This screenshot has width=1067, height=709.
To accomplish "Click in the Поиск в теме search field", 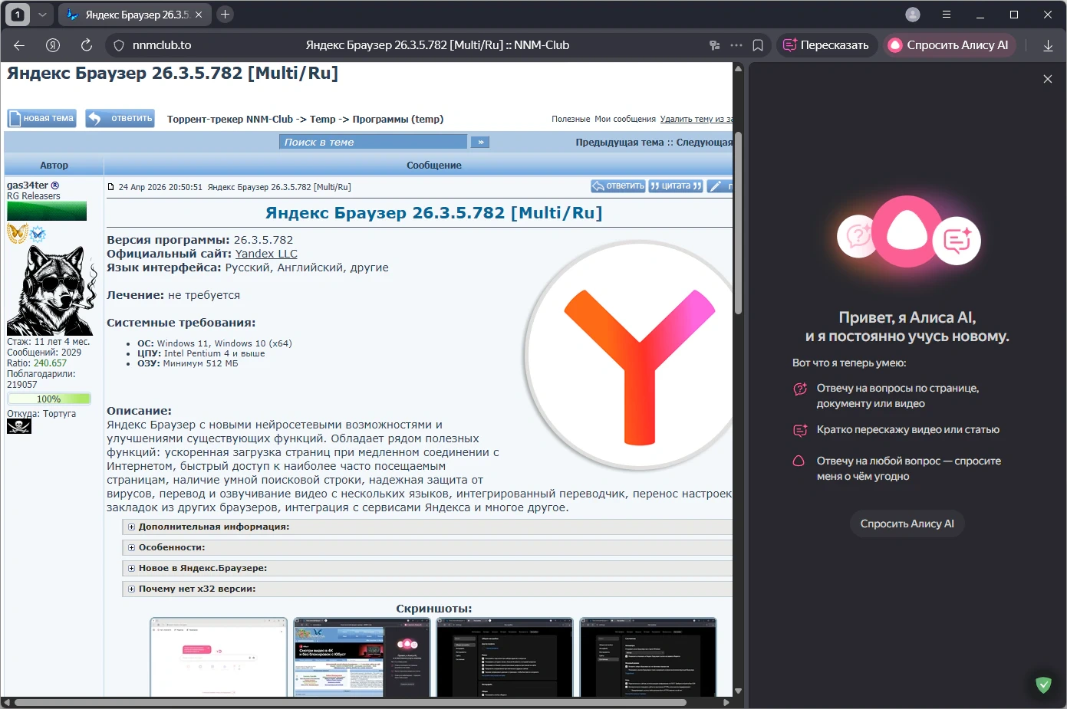I will tap(373, 142).
